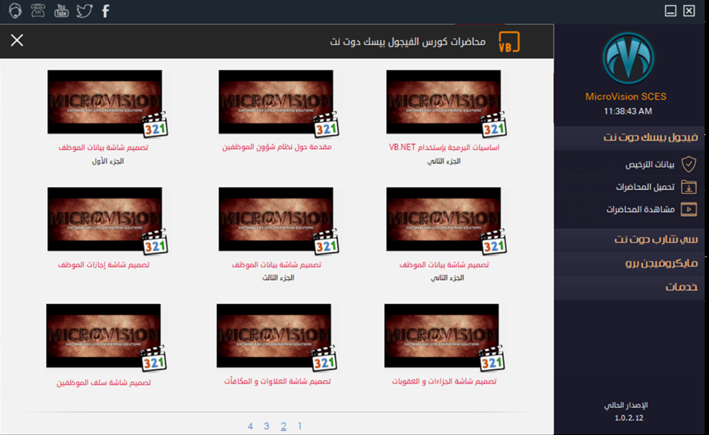Open the headset support icon
The width and height of the screenshot is (709, 435).
(15, 11)
